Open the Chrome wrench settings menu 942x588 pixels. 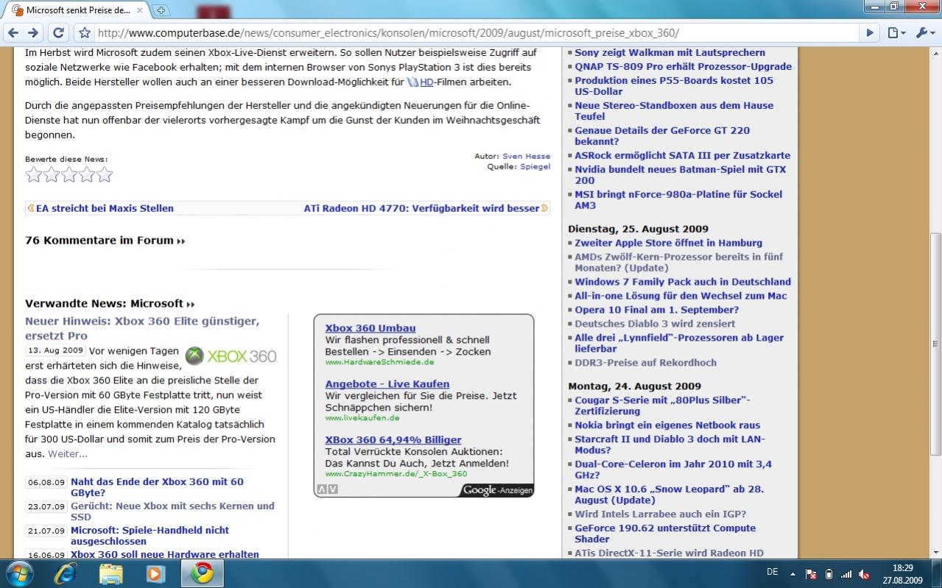click(924, 33)
